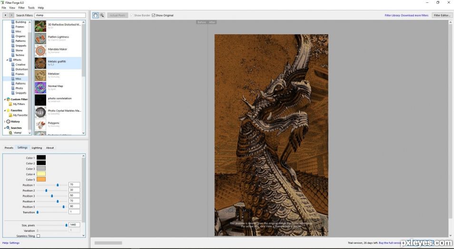454x249 pixels.
Task: Select the photo constelation filter thumbnail
Action: [x=40, y=100]
